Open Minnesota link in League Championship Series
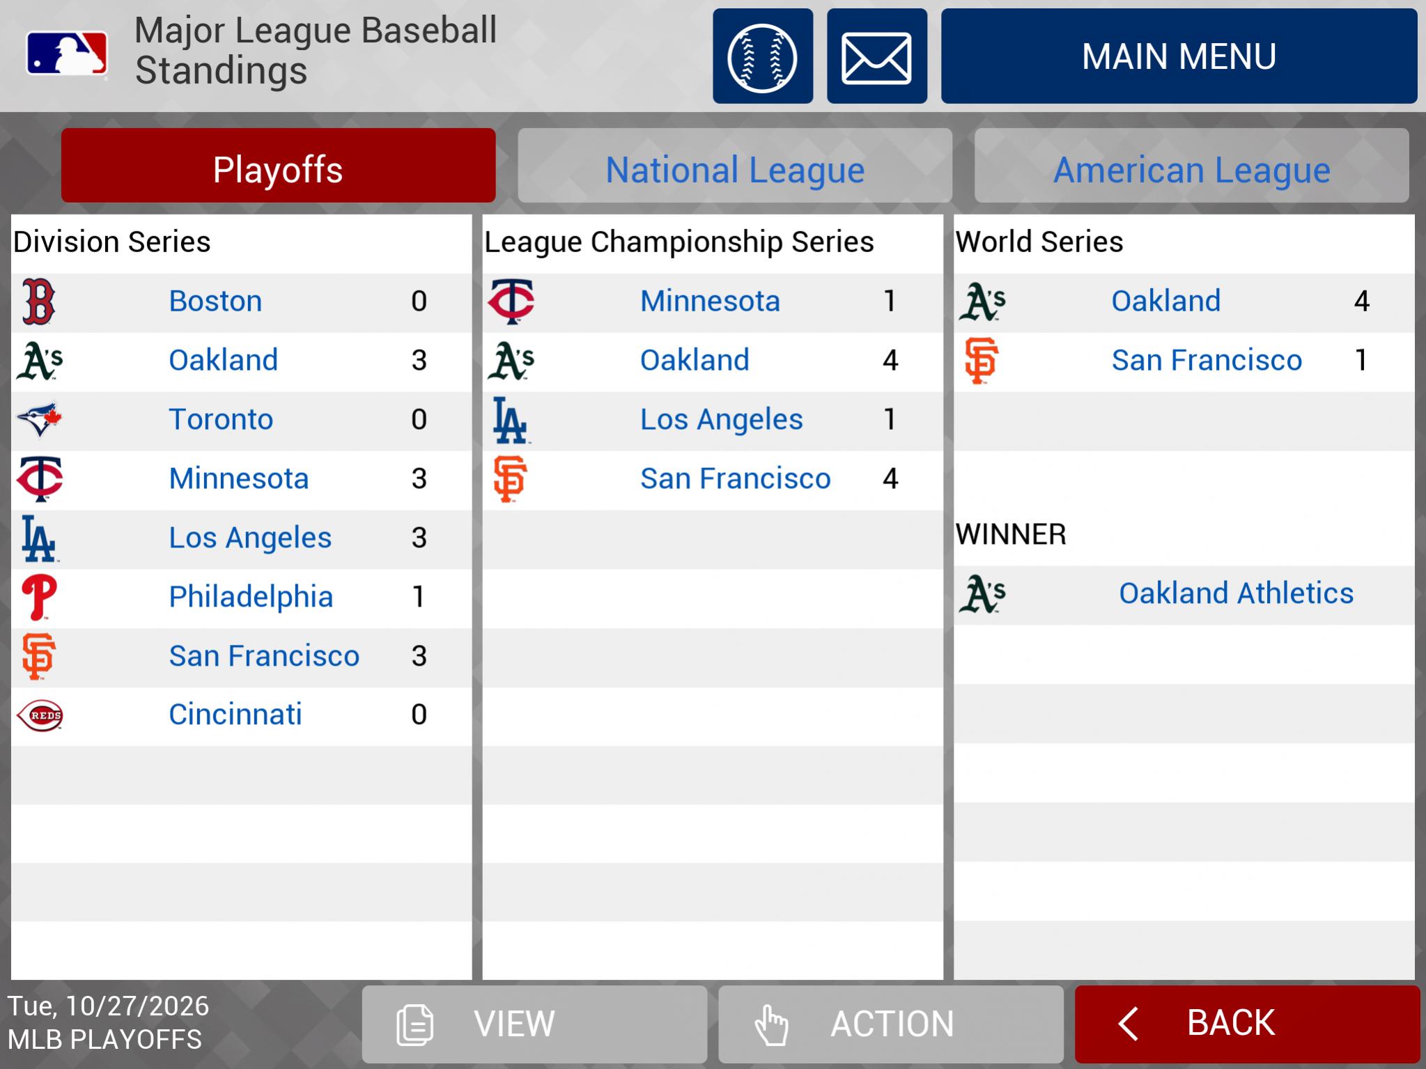Image resolution: width=1426 pixels, height=1069 pixels. 709,302
